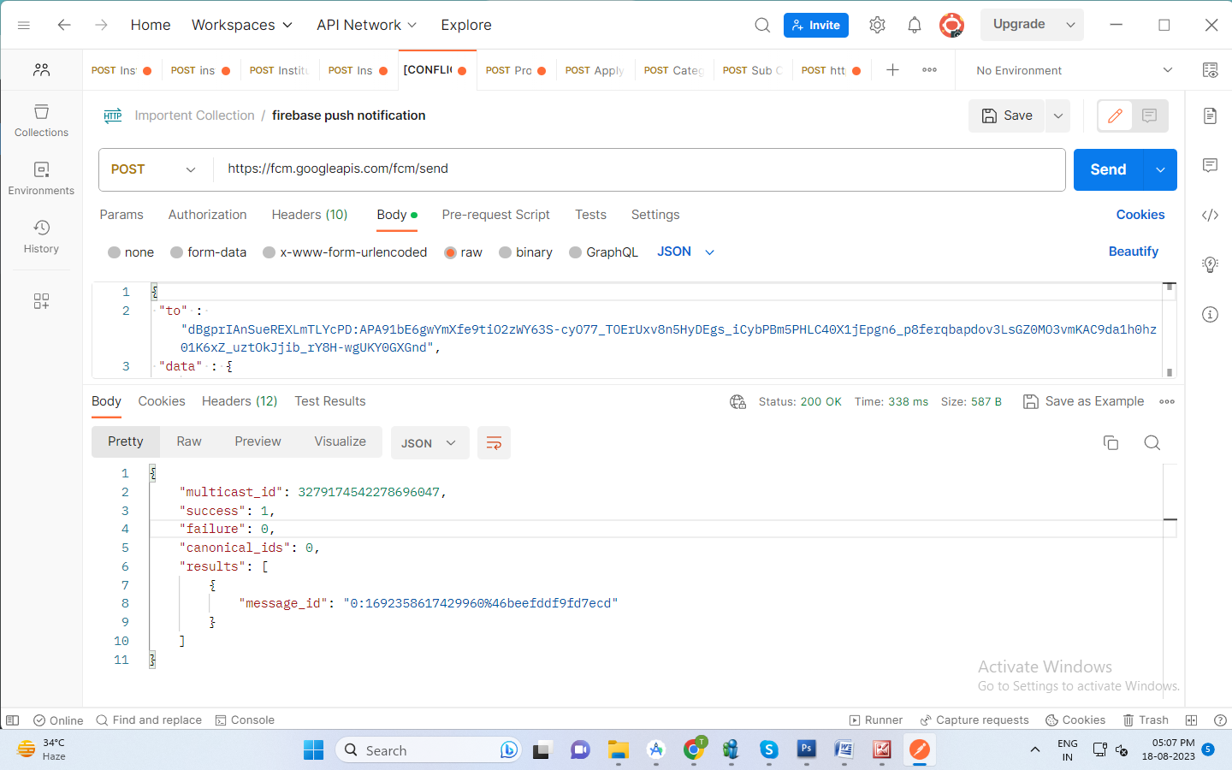
Task: Switch to the Test Results tab
Action: tap(329, 401)
